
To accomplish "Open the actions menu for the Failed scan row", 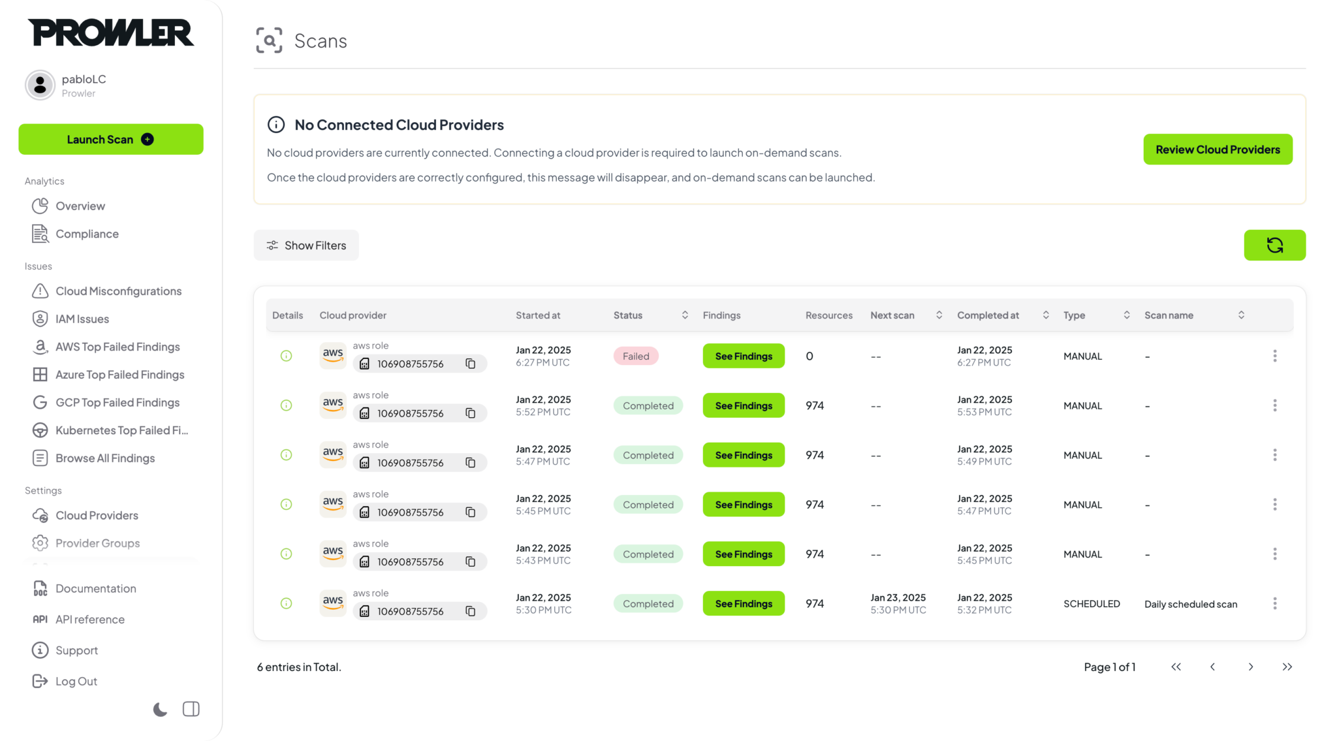I will [x=1274, y=356].
